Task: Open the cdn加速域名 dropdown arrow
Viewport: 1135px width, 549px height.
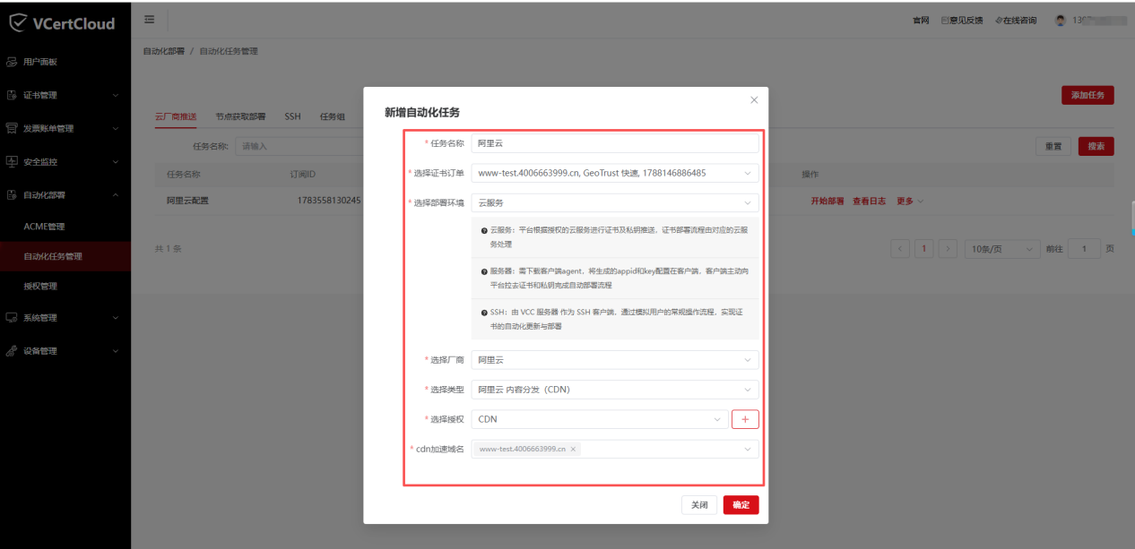Action: [748, 450]
